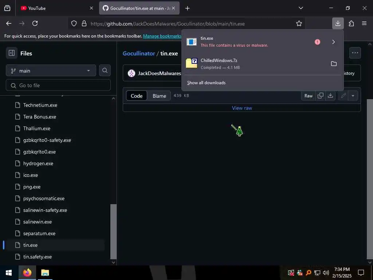Screen dimensions: 373x280
Task: Select separatum.exe file
Action: coord(39,233)
